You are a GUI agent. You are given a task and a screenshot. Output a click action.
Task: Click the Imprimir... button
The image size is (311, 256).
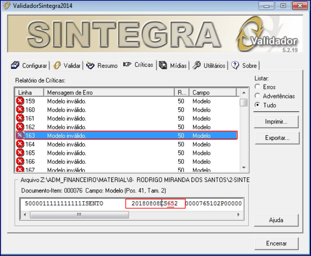(276, 121)
